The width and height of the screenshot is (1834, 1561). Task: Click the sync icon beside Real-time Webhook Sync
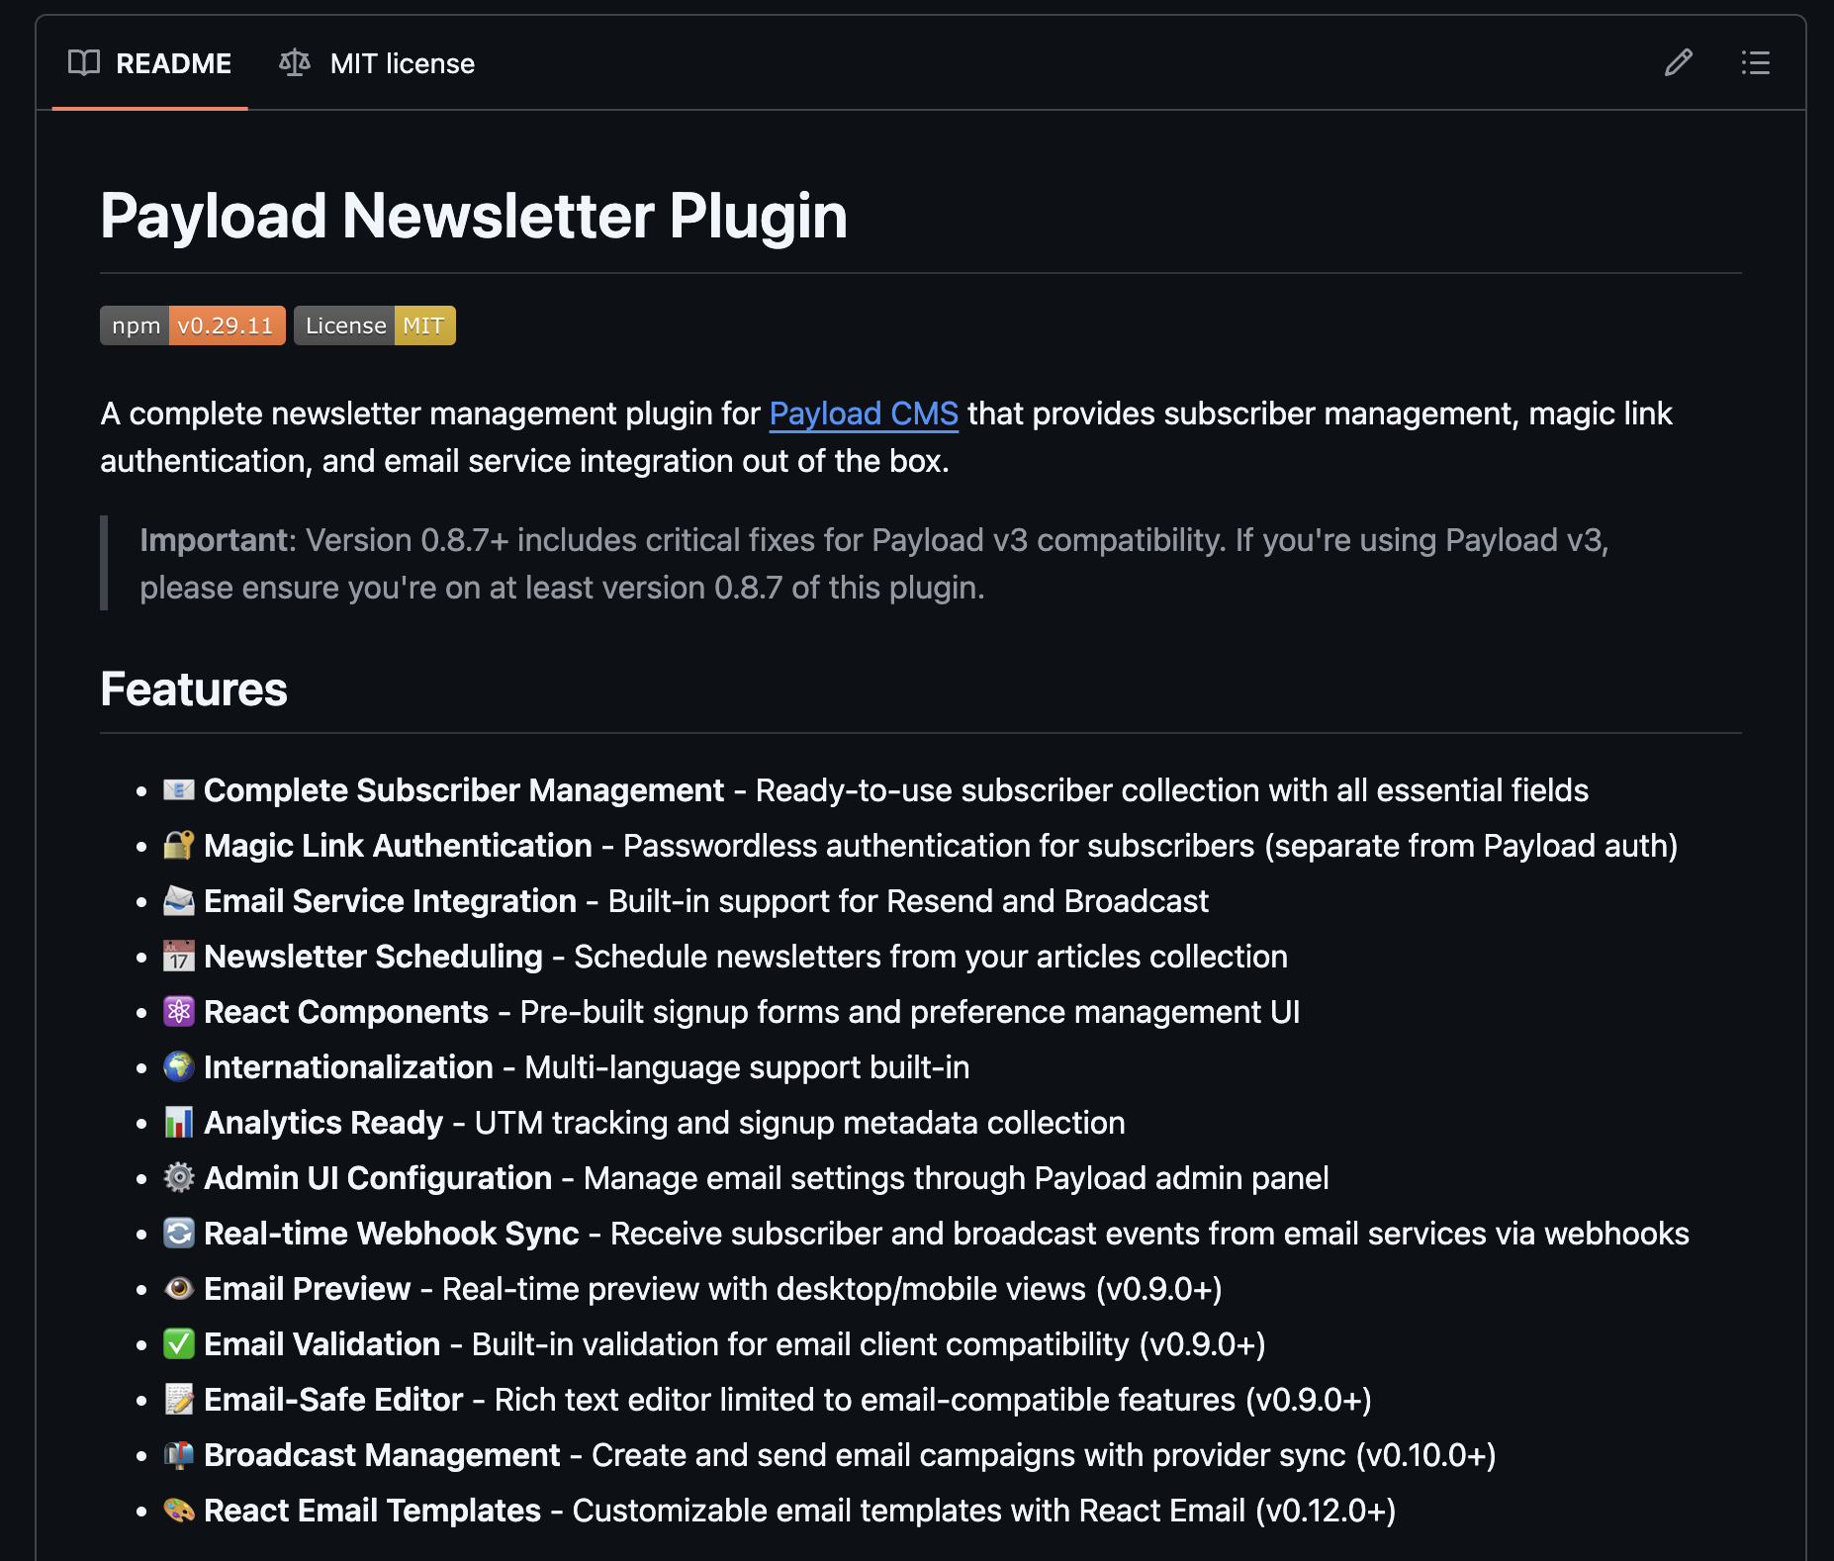pos(178,1233)
